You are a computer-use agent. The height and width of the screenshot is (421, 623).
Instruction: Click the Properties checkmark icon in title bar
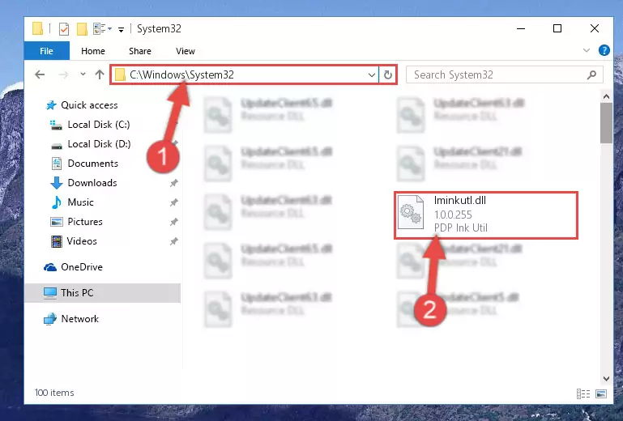pyautogui.click(x=63, y=29)
